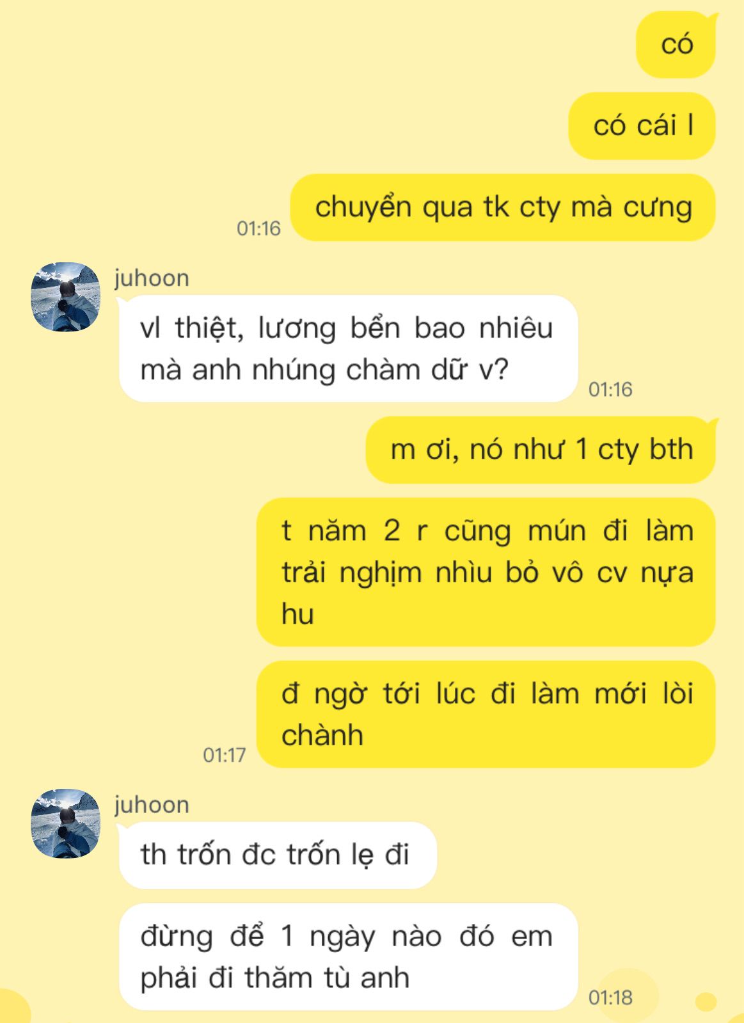744x1023 pixels.
Task: Select the 't năm 2 r cũng mún' message
Action: (x=486, y=572)
